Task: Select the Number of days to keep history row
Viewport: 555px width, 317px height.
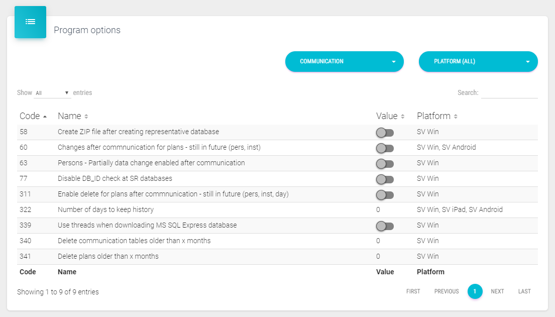Action: [105, 210]
